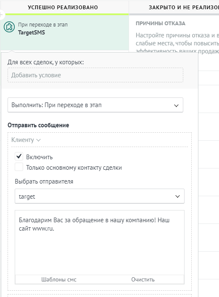Click into the SMS message text area

(x=100, y=242)
